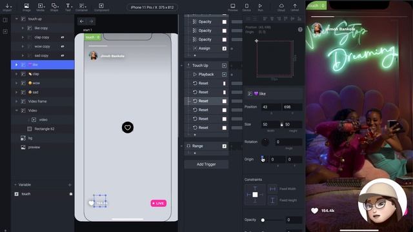The width and height of the screenshot is (413, 232).
Task: Expand the sad layer
Action: (16, 92)
